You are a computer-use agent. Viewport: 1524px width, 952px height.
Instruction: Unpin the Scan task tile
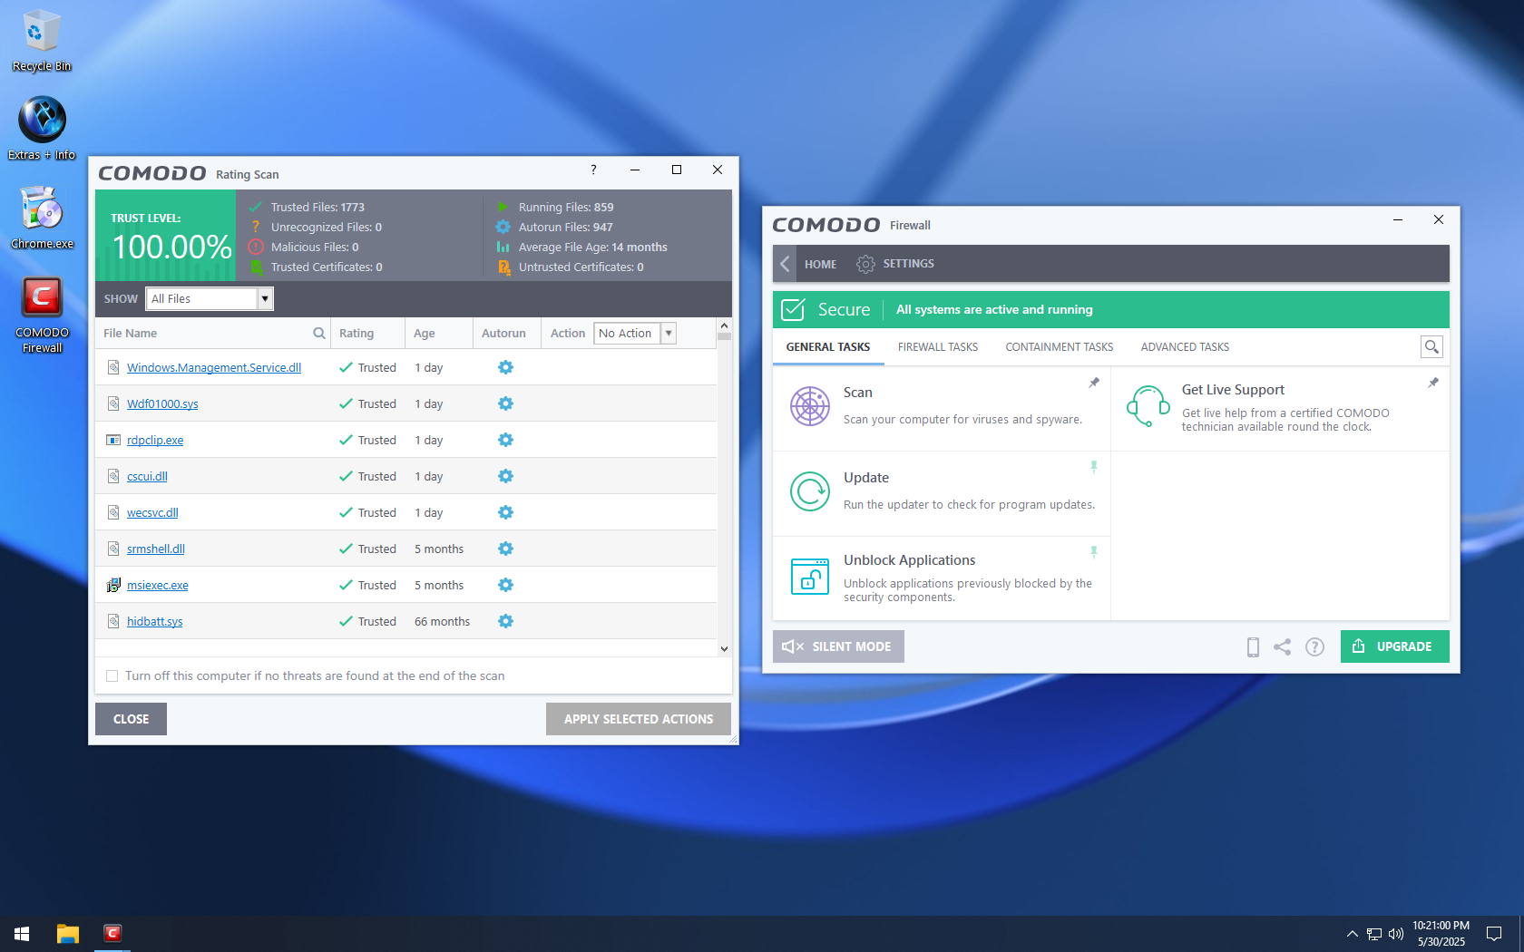1094,383
